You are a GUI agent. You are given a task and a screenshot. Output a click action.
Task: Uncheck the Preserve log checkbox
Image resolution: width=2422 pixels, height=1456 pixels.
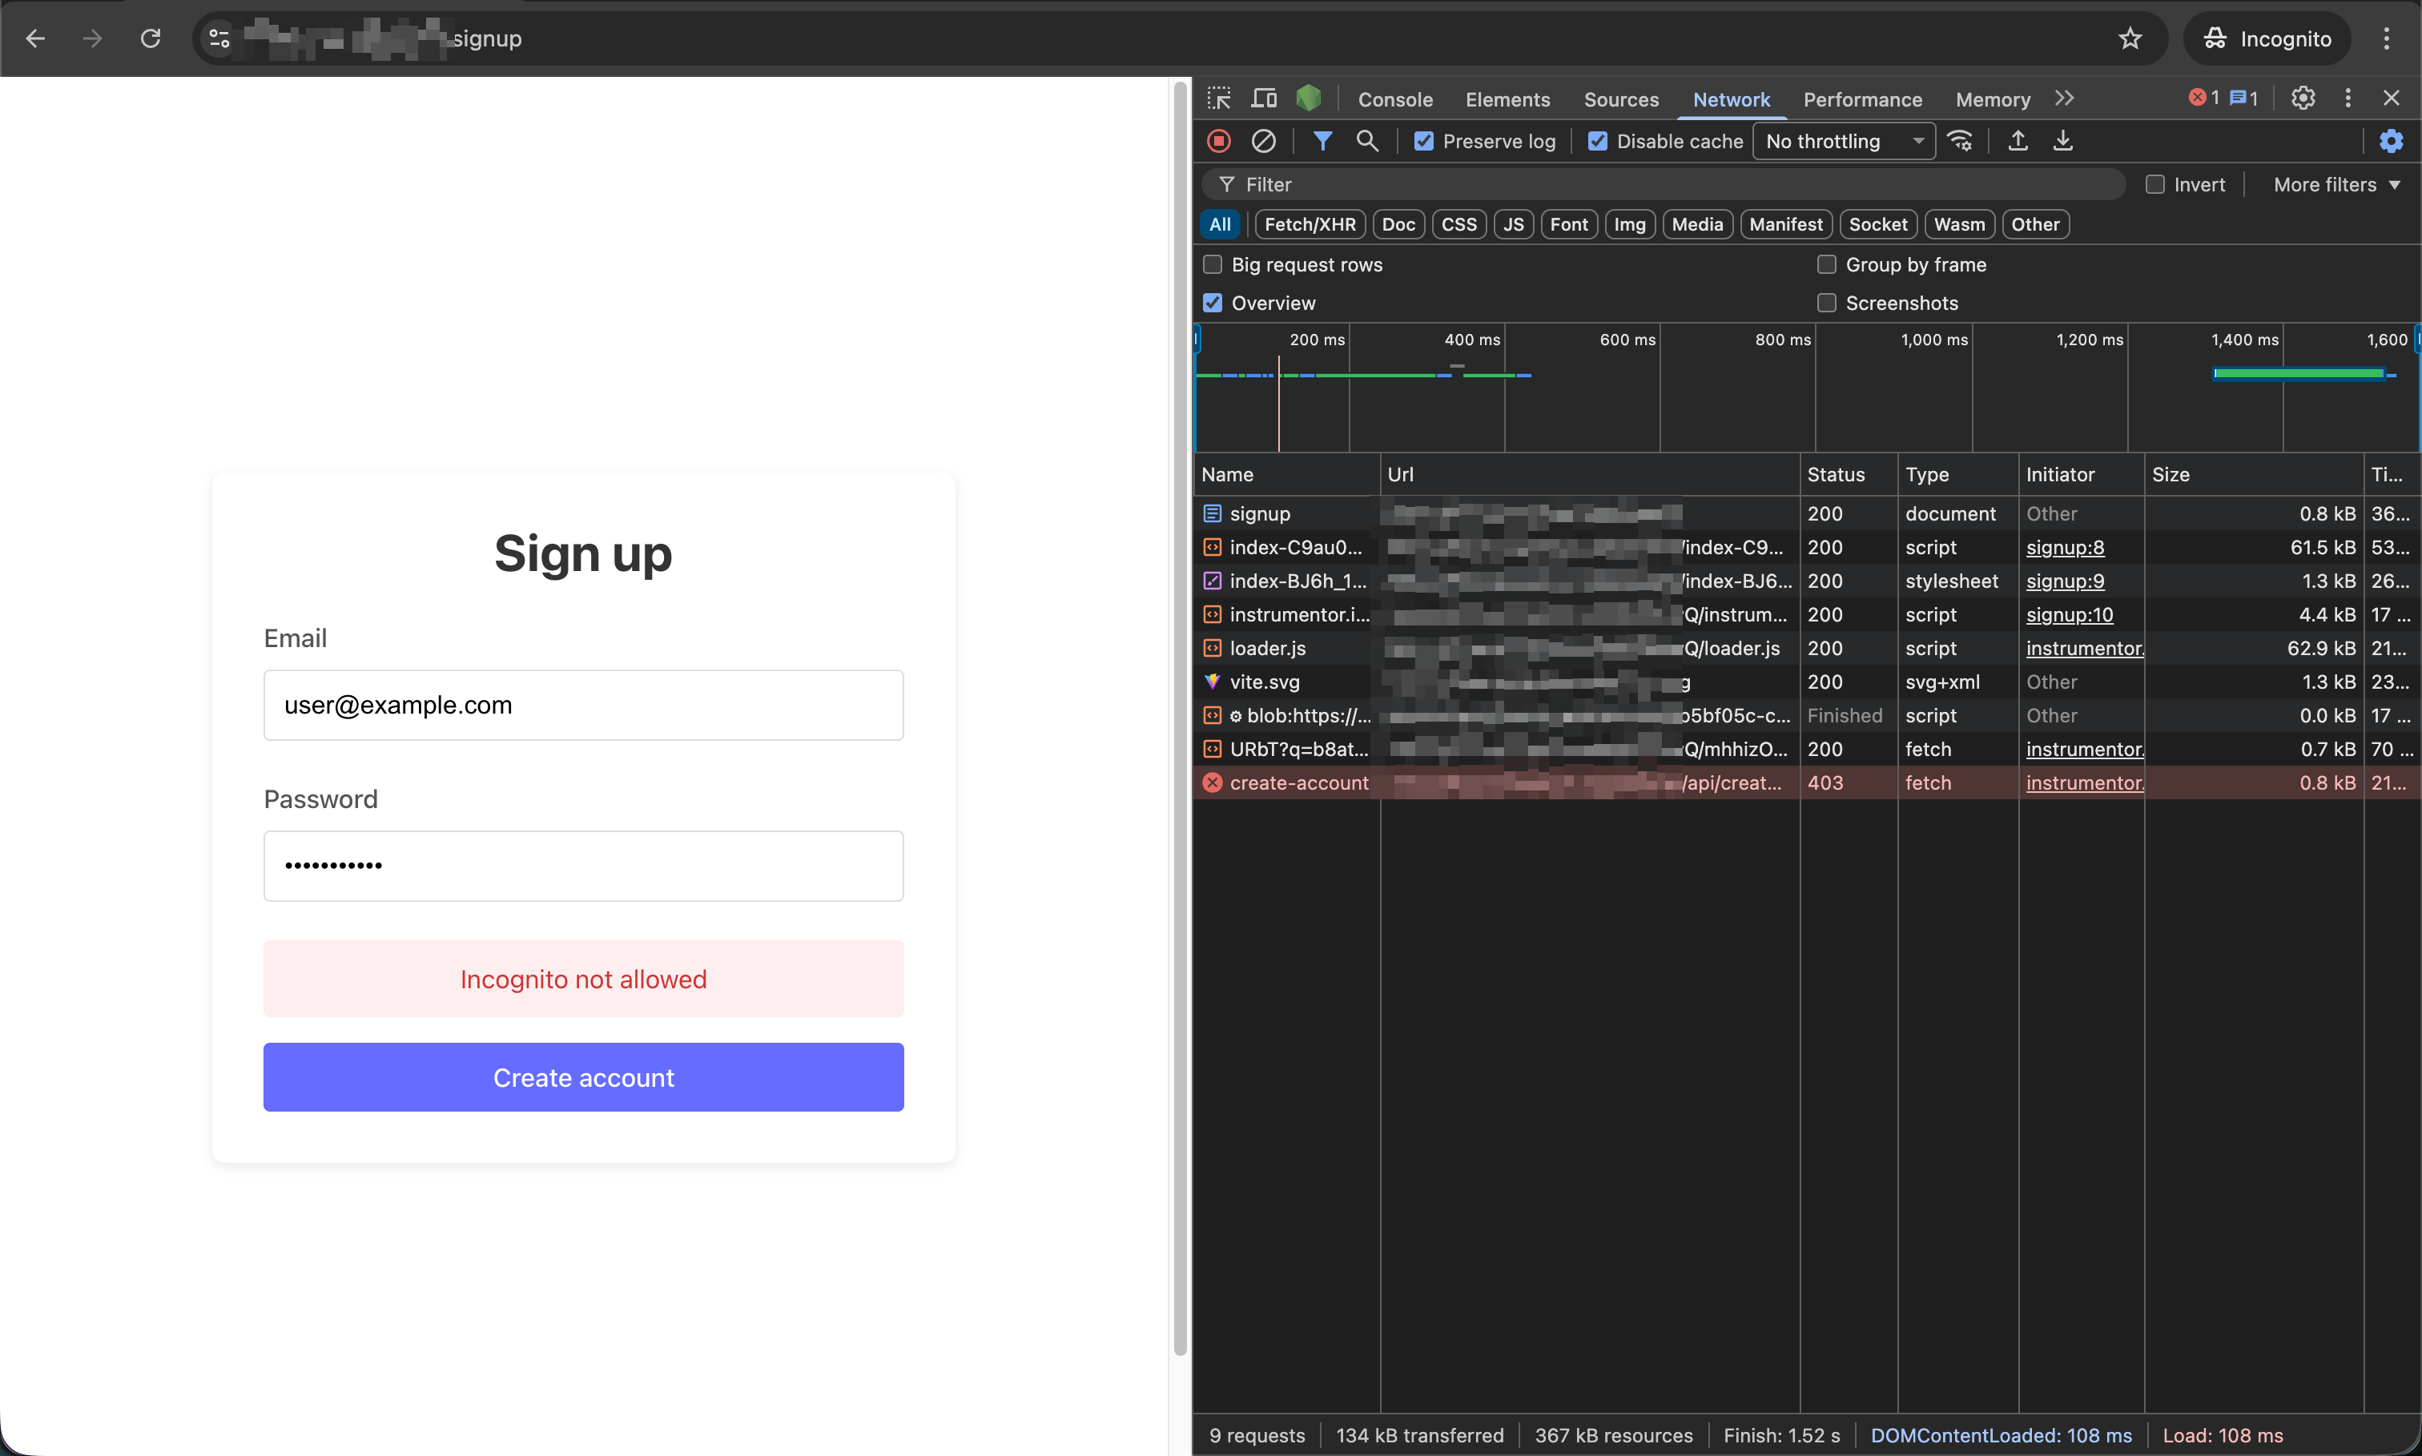coord(1423,141)
